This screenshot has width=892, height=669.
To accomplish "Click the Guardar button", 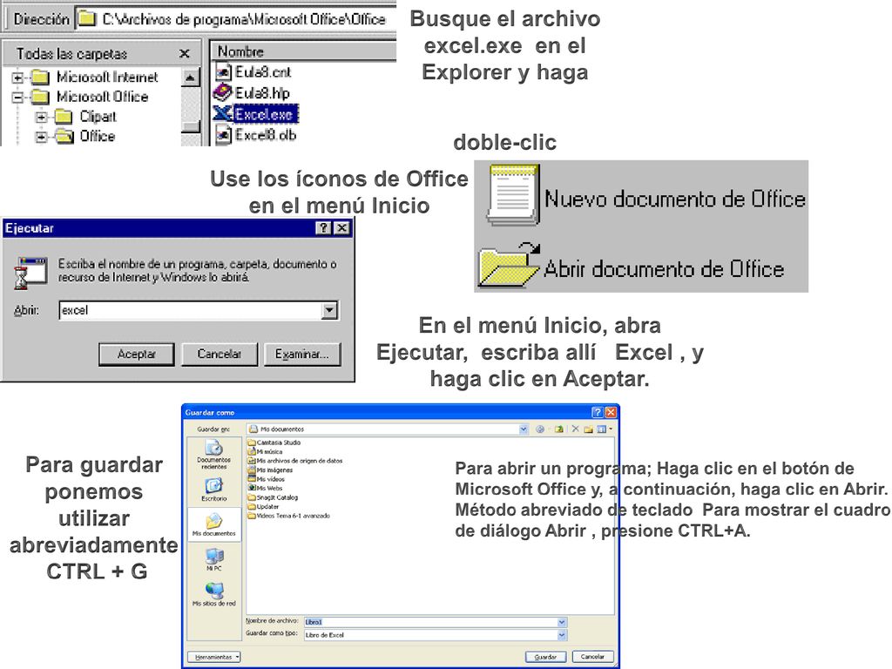I will coord(545,657).
